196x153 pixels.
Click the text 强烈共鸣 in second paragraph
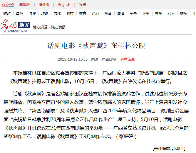click(13, 110)
